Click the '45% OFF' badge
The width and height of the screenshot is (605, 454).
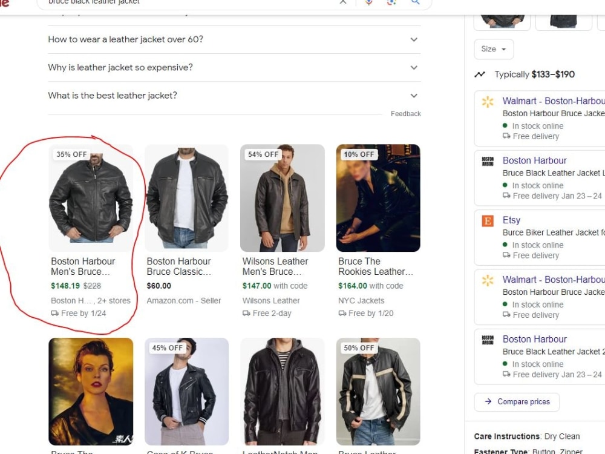coord(167,348)
